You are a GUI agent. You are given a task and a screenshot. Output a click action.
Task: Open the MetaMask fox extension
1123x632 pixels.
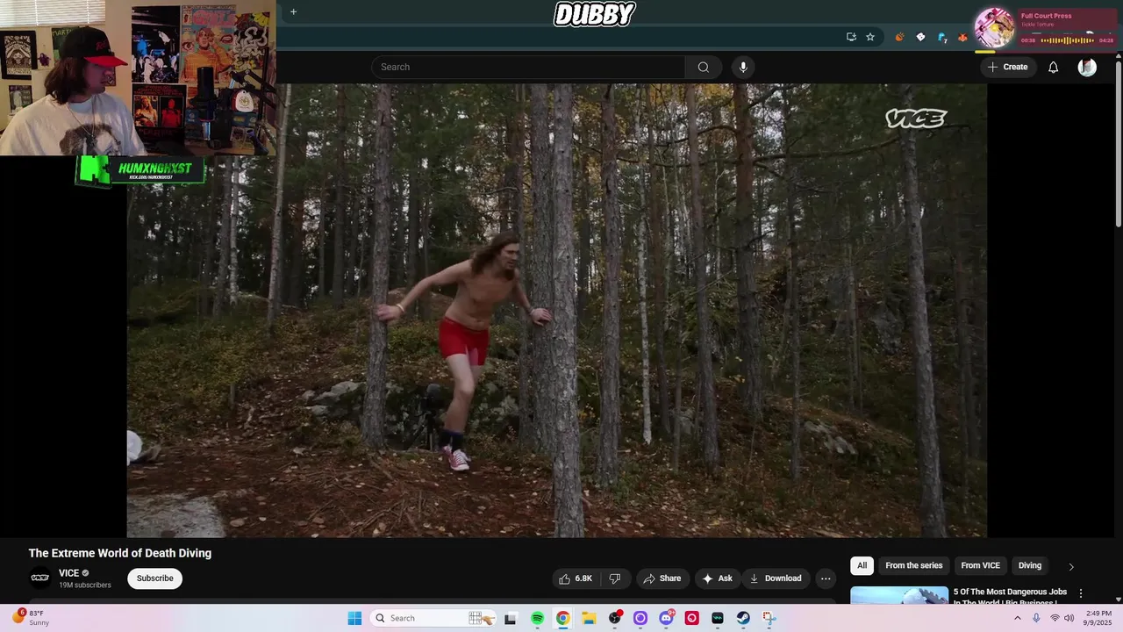coord(962,37)
